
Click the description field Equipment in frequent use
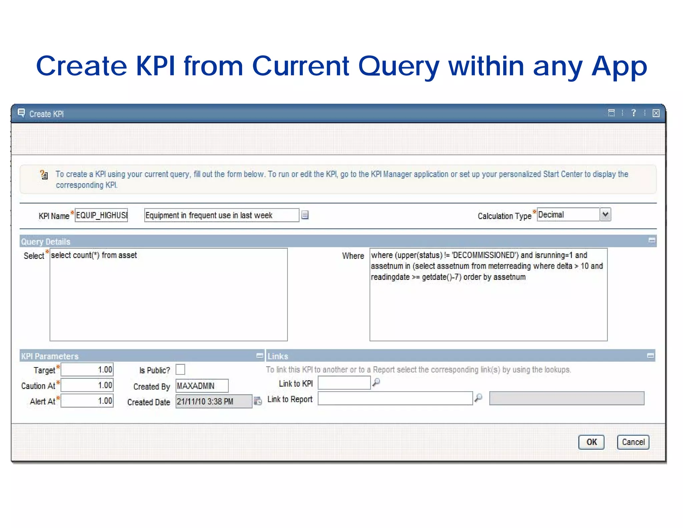tap(221, 215)
